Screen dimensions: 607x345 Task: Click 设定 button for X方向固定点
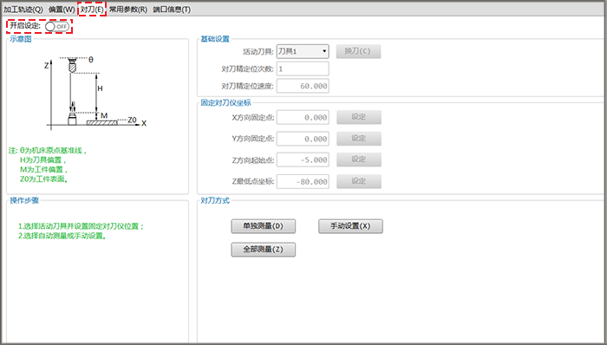[x=359, y=117]
